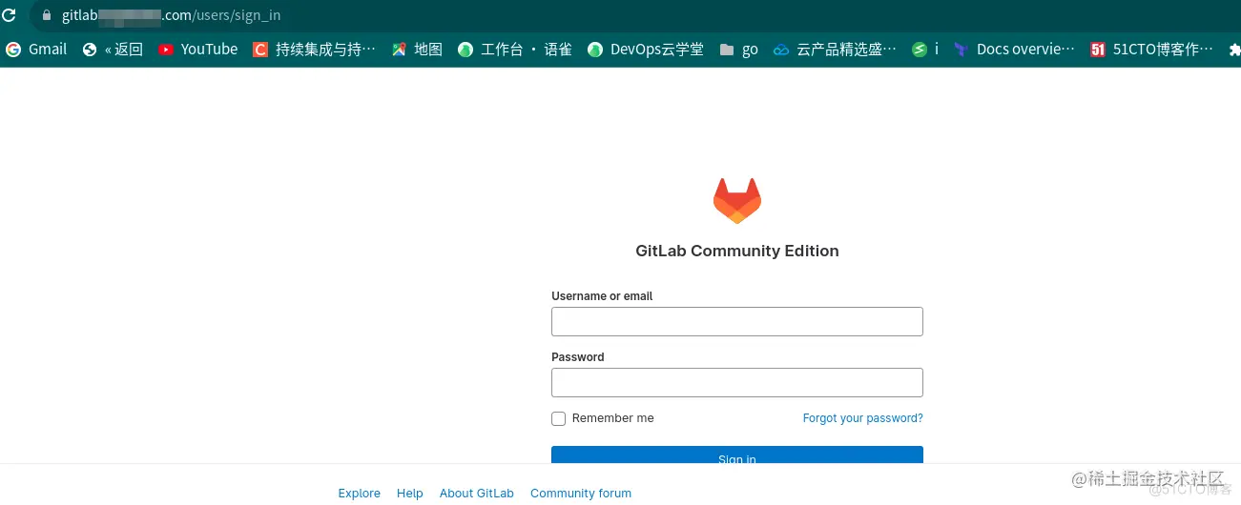The height and width of the screenshot is (505, 1241).
Task: Click the 51CTO red favicon
Action: (1098, 50)
